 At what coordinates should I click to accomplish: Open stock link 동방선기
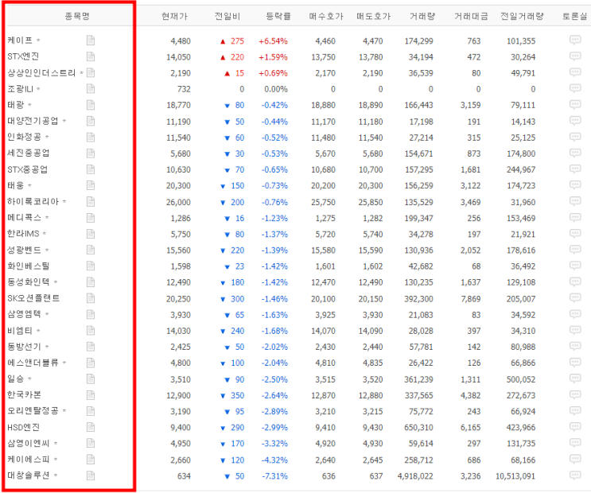pos(24,347)
